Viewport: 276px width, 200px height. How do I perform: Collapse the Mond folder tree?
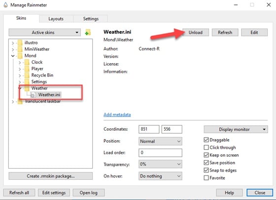[13, 56]
